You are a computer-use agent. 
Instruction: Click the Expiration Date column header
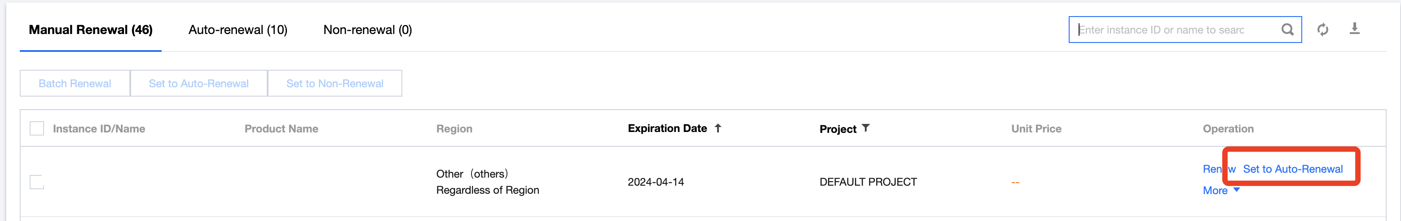pyautogui.click(x=667, y=128)
